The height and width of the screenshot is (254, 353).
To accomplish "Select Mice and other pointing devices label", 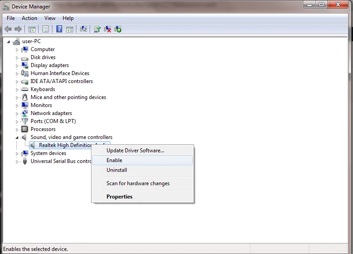I will (x=68, y=97).
